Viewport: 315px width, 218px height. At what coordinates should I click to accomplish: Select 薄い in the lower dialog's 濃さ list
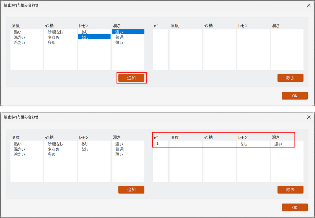pos(119,154)
